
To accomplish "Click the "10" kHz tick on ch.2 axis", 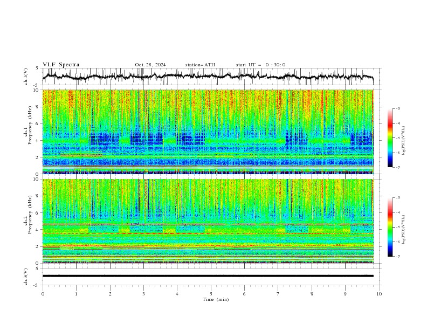I will click(36, 179).
